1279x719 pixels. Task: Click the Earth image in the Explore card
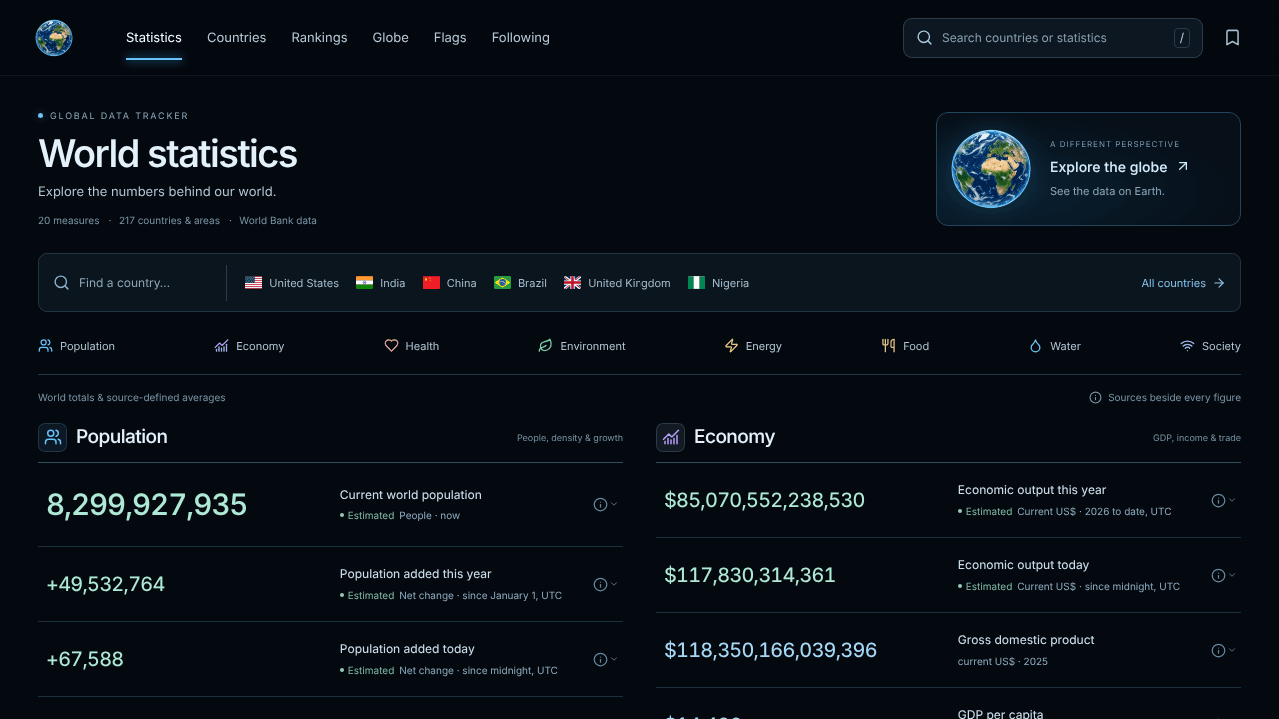point(990,169)
